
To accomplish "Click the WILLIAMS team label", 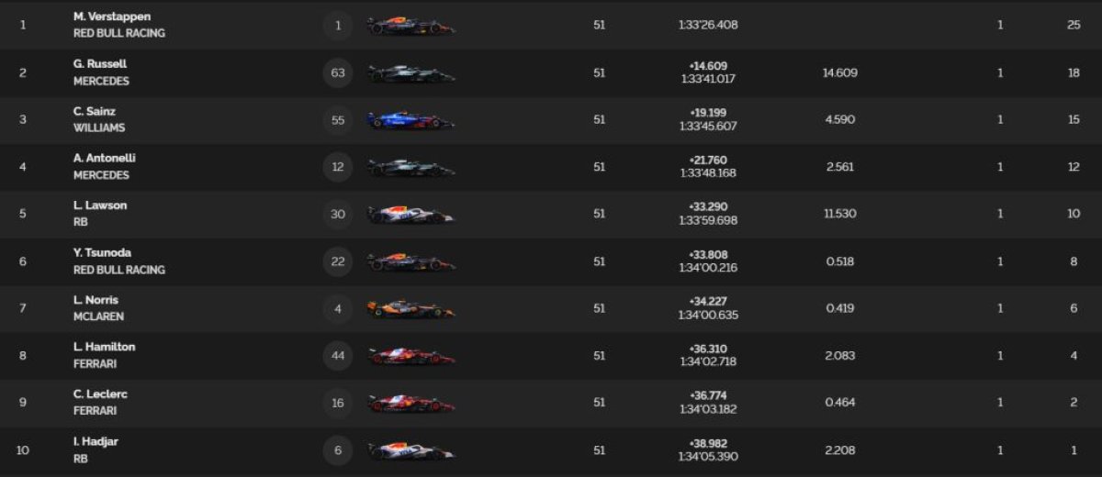I will pyautogui.click(x=99, y=128).
